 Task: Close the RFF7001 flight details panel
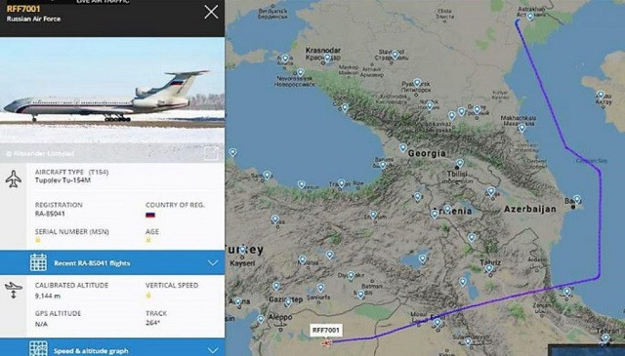(x=211, y=12)
